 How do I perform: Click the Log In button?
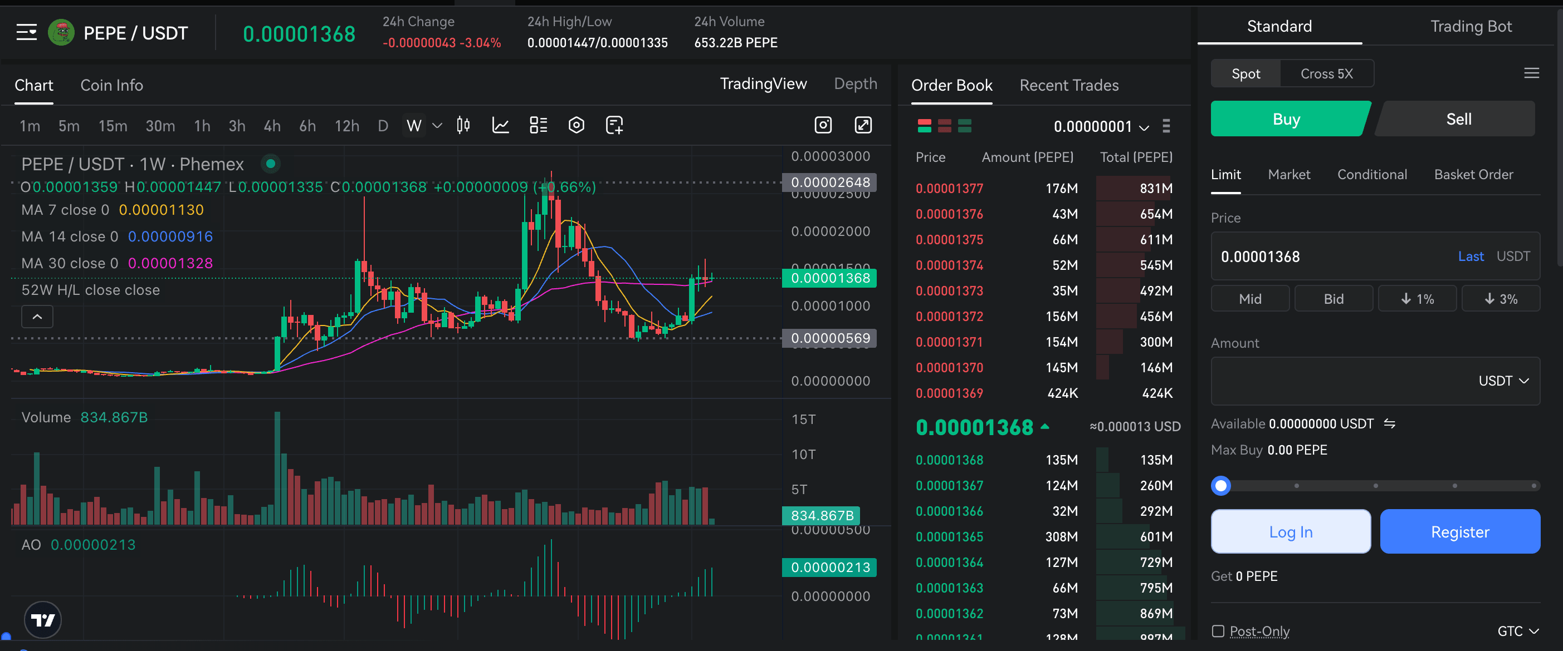pos(1291,531)
